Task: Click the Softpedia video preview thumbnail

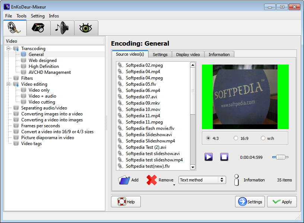Action: (x=245, y=97)
